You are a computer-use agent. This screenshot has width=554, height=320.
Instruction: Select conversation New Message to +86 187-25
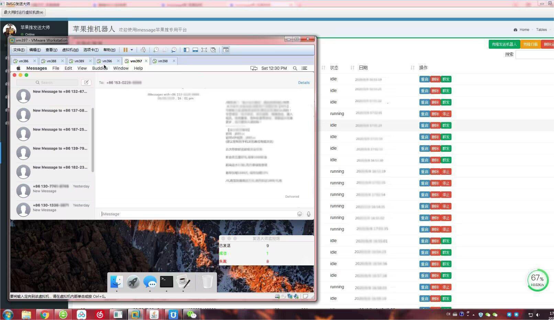click(52, 134)
